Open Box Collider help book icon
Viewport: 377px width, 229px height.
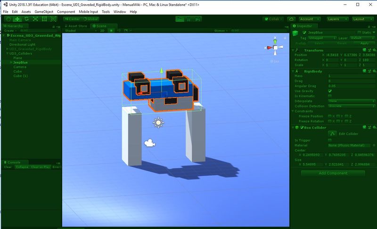point(364,127)
